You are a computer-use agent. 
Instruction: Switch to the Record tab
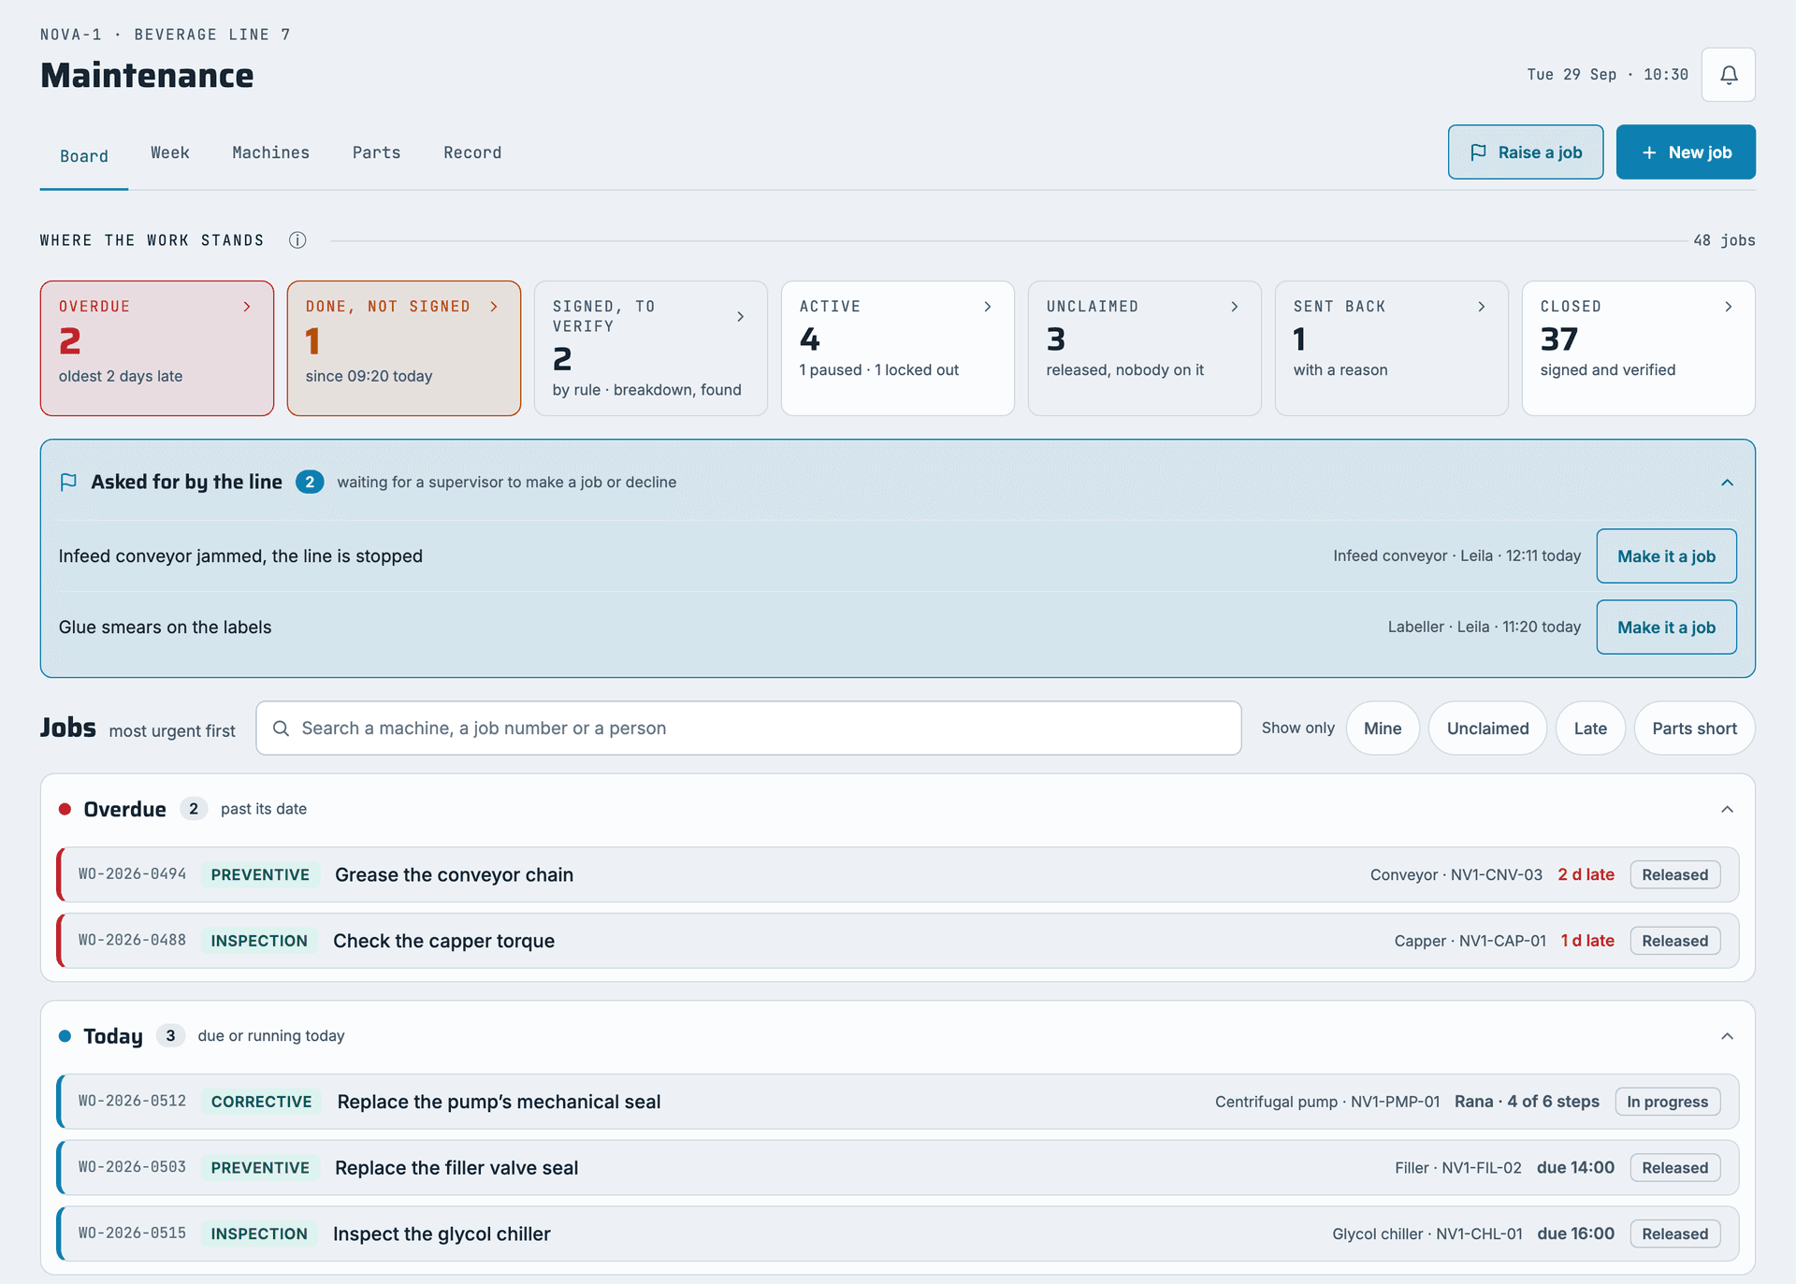(472, 152)
